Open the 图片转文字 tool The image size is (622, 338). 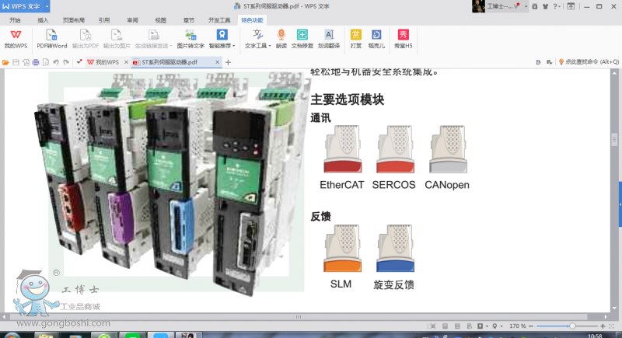point(190,38)
